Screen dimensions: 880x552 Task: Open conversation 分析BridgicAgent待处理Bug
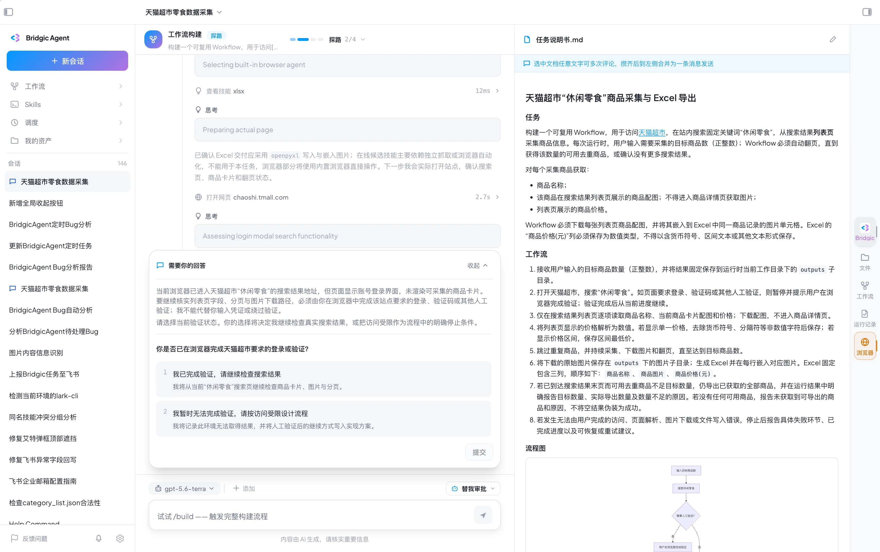(x=67, y=332)
